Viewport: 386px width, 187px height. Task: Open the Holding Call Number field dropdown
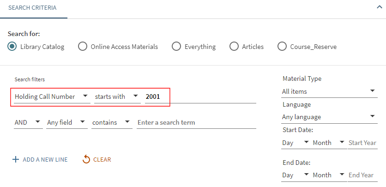click(50, 97)
